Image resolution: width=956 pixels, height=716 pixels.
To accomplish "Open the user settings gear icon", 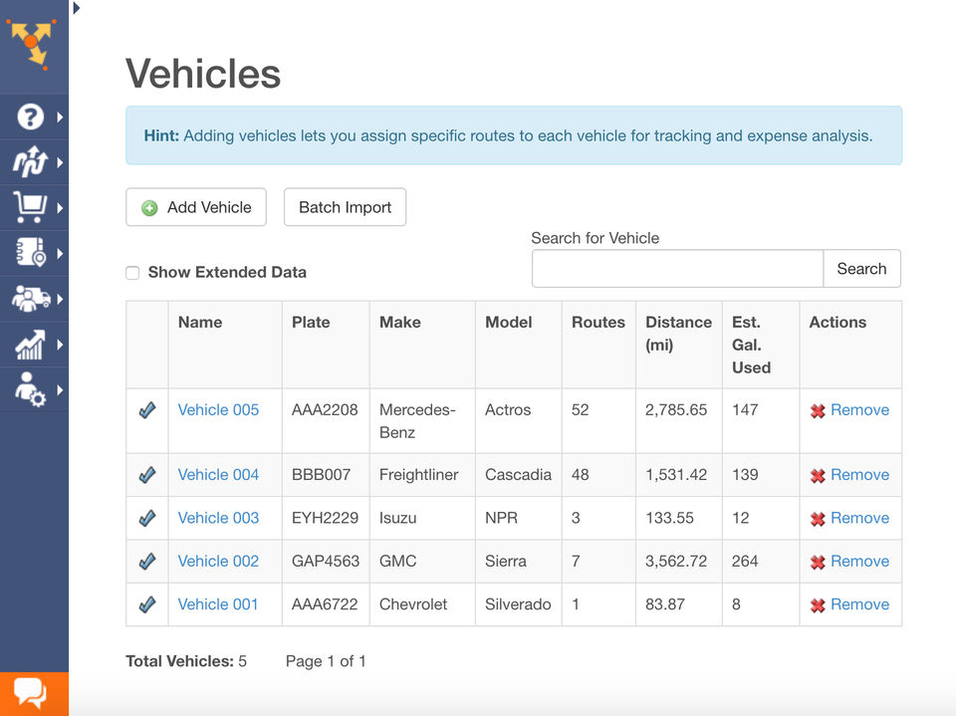I will 30,389.
